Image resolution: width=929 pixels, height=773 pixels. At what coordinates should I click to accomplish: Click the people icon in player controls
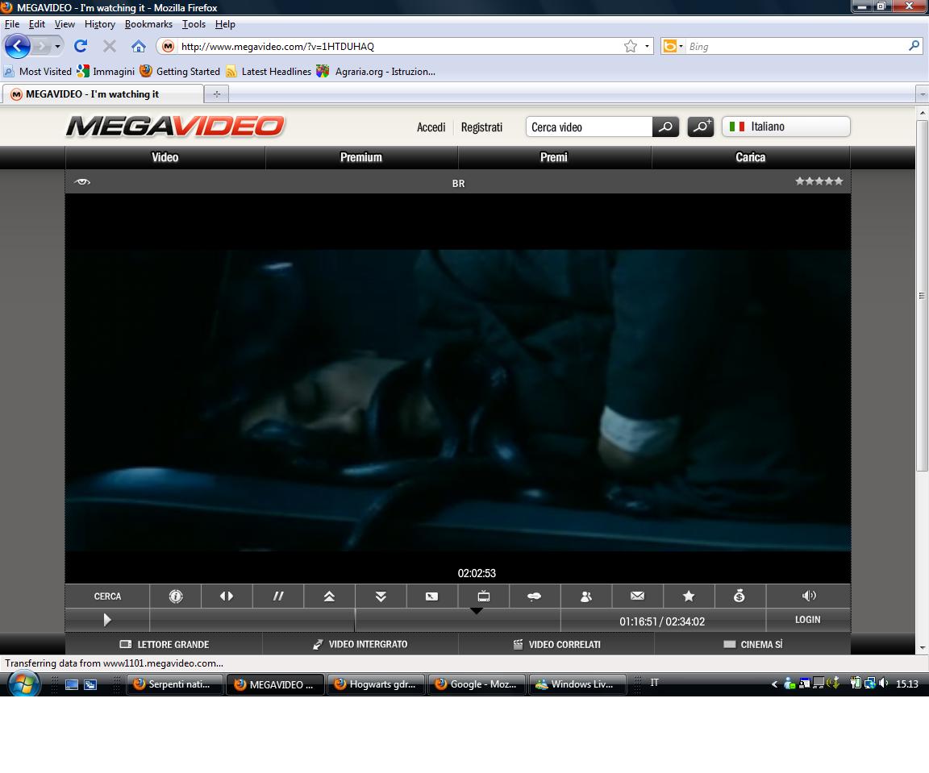(x=586, y=596)
